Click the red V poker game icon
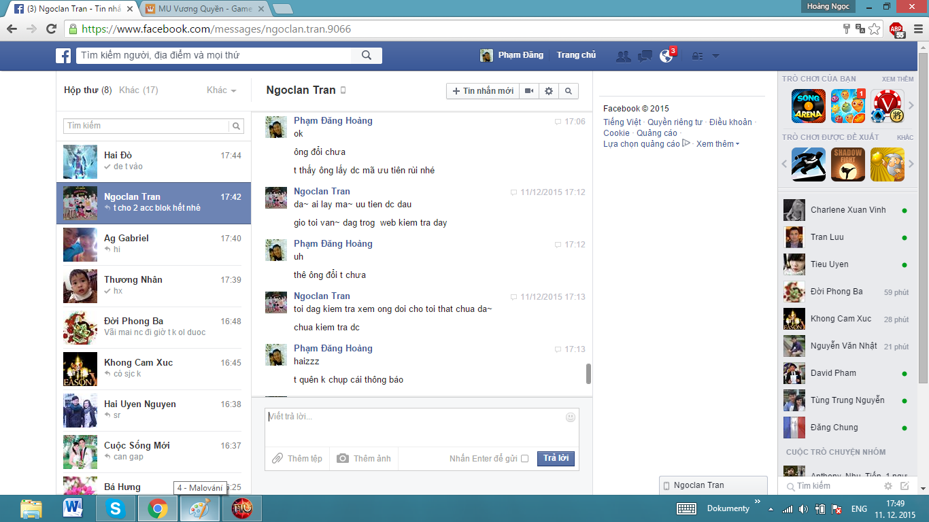929x522 pixels. point(888,106)
